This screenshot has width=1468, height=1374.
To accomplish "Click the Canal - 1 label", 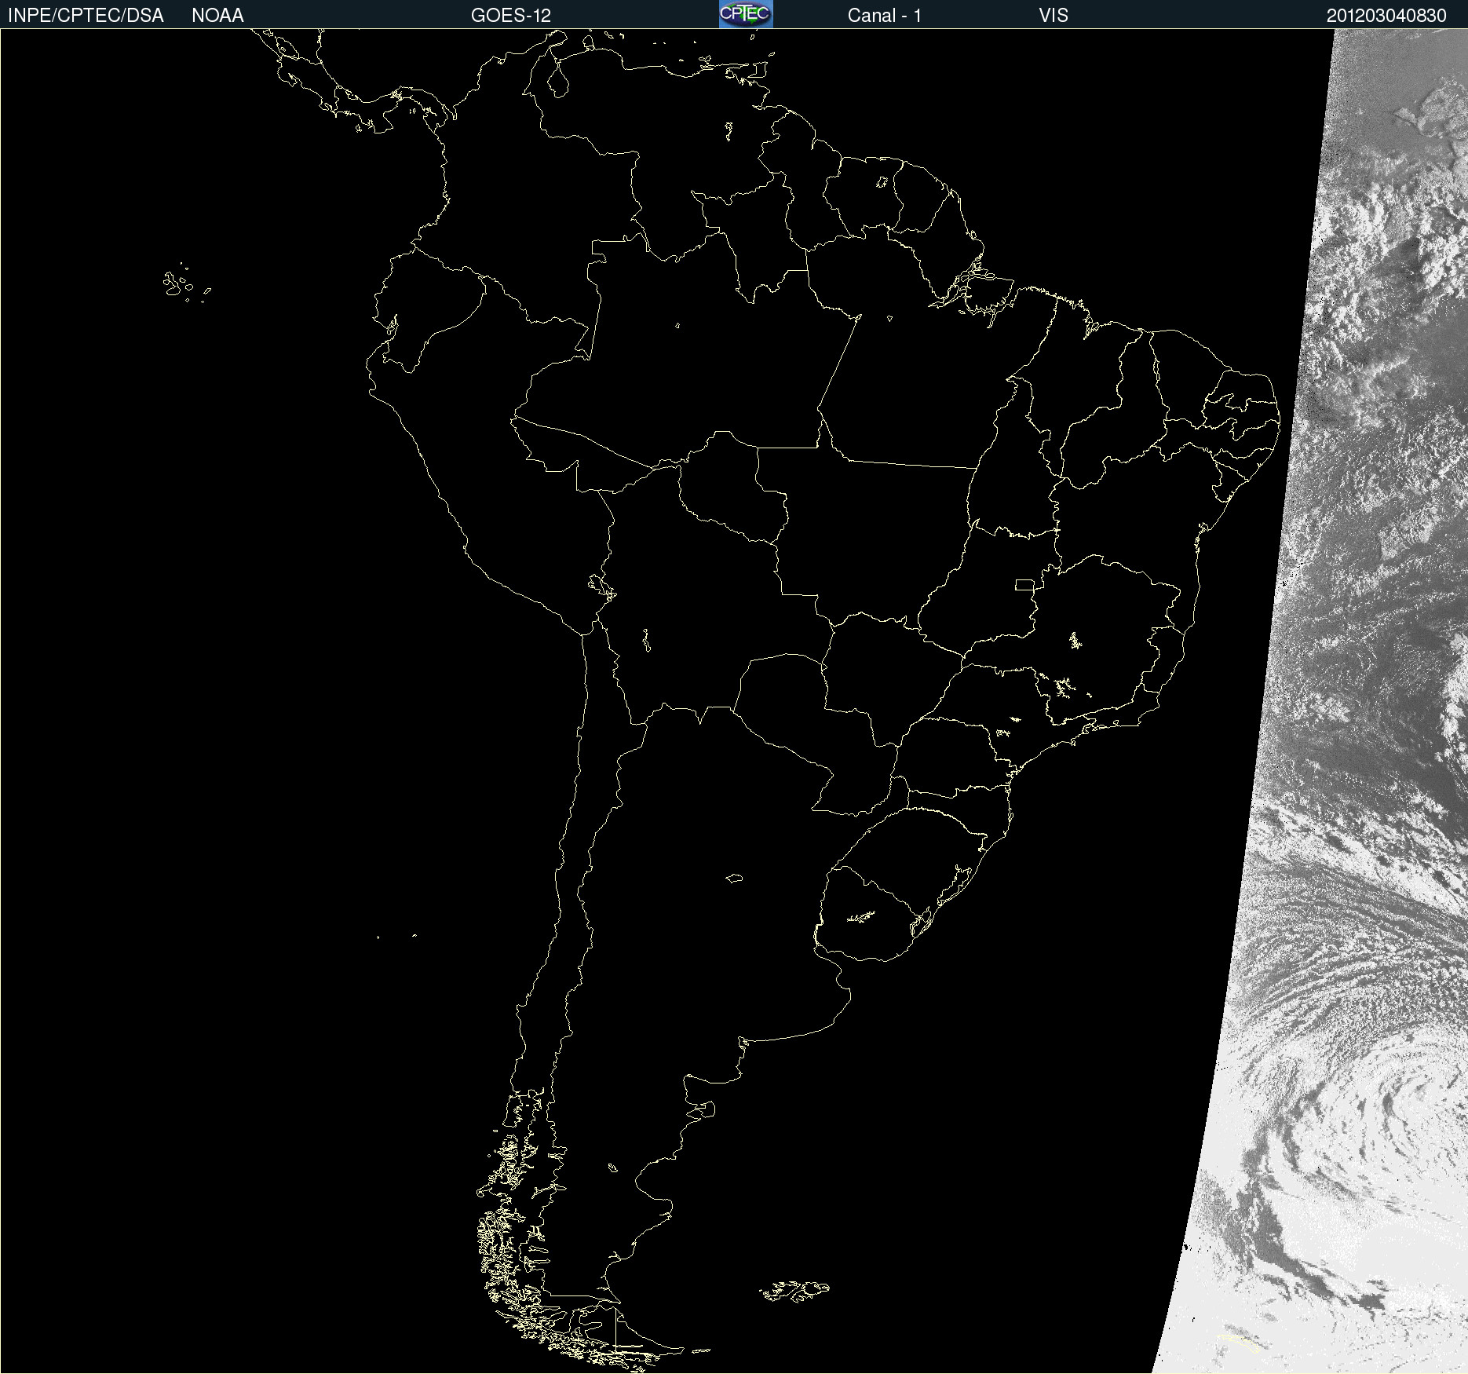I will (885, 16).
